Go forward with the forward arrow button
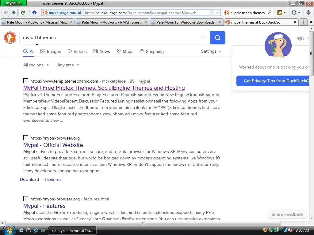Screen dimensions: 314x235 (13, 13)
